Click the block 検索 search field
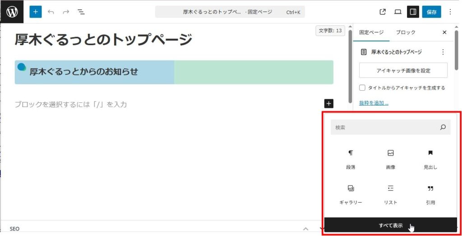The height and width of the screenshot is (236, 462). [386, 128]
